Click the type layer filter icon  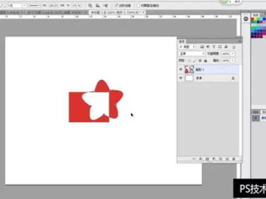pos(214,47)
